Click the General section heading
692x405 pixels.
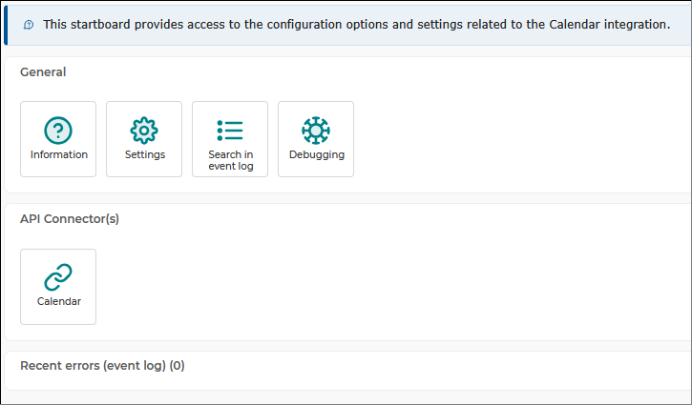pyautogui.click(x=43, y=71)
